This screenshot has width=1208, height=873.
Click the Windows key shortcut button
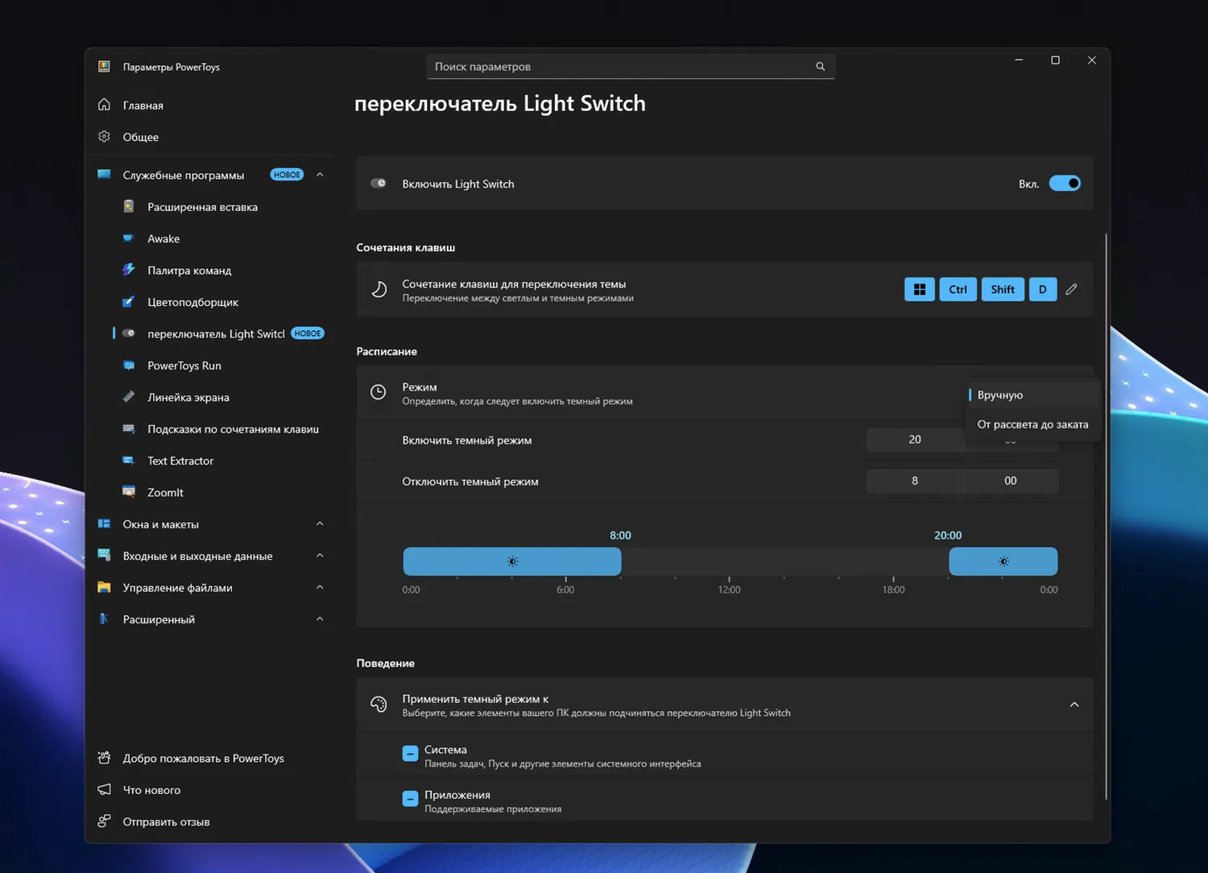(920, 289)
